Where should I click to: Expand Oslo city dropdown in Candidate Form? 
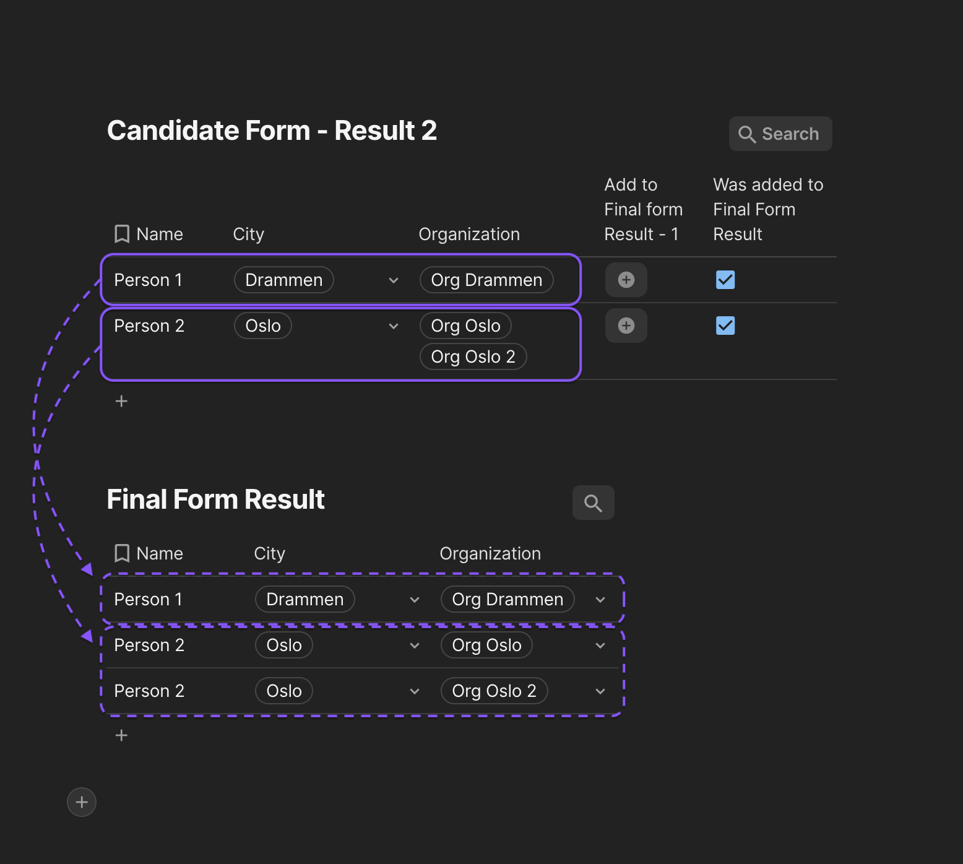click(394, 326)
